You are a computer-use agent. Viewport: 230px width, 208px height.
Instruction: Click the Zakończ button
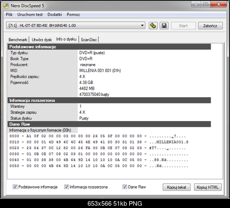(x=210, y=26)
